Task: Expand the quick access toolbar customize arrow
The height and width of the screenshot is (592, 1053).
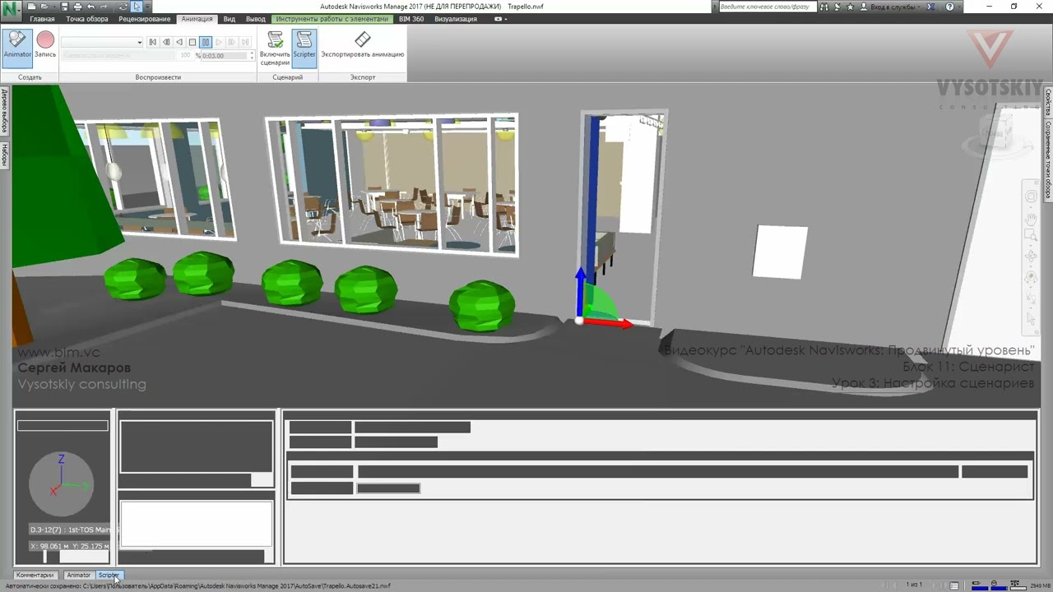Action: pos(146,7)
